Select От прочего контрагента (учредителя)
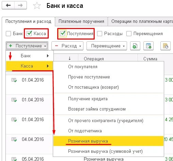The width and height of the screenshot is (173, 161). pyautogui.click(x=108, y=121)
